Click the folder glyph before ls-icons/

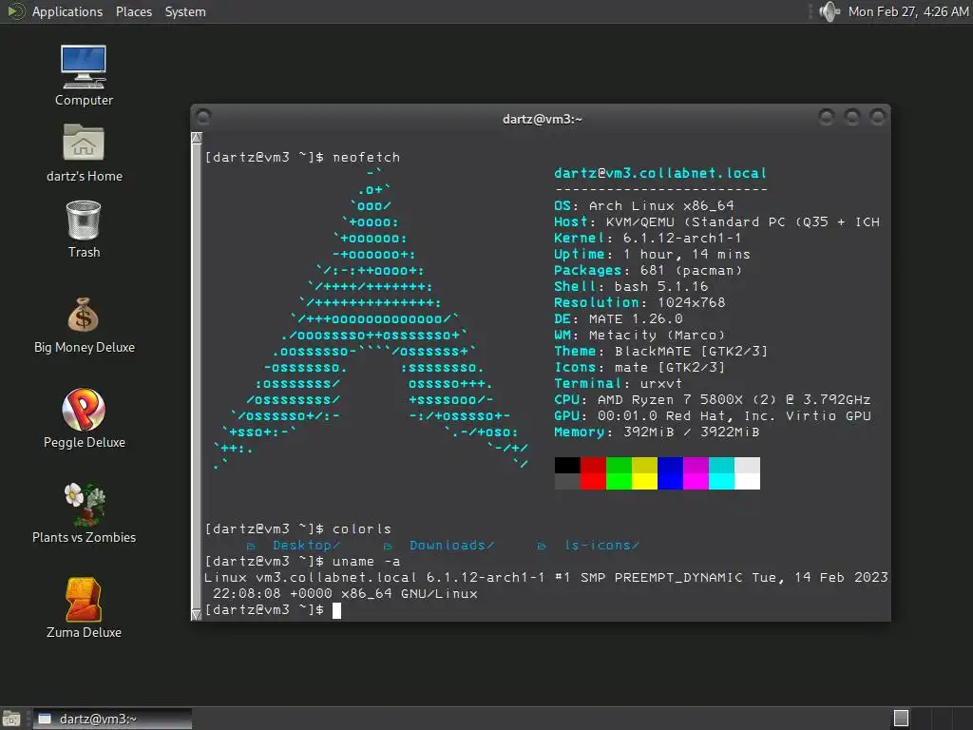(x=541, y=546)
